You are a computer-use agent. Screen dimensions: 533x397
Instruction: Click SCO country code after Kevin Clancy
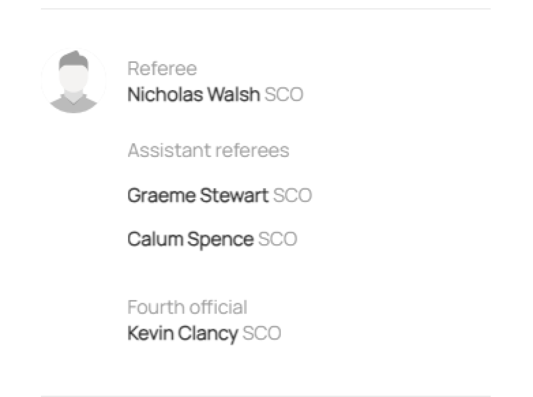262,333
